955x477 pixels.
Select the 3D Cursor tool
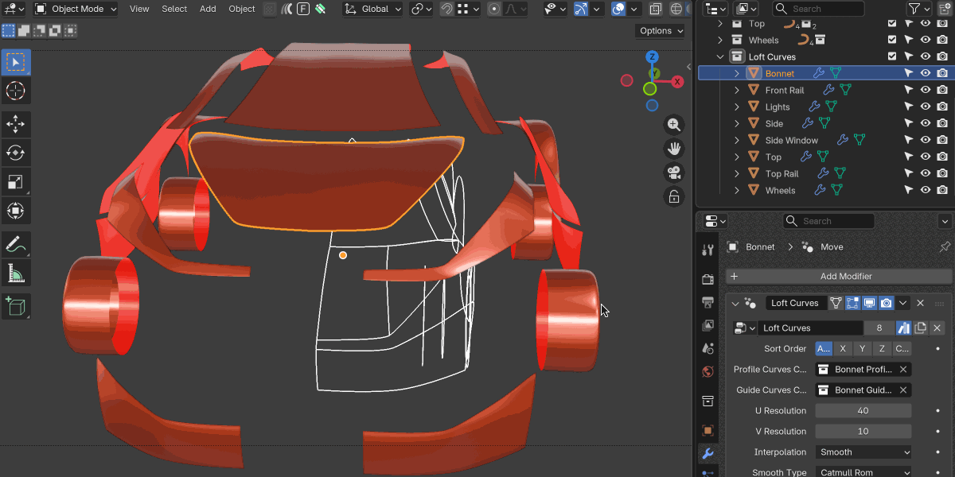tap(15, 91)
